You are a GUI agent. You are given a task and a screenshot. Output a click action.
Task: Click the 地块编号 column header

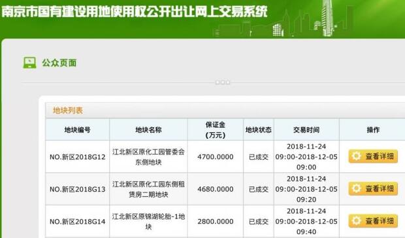coord(78,130)
